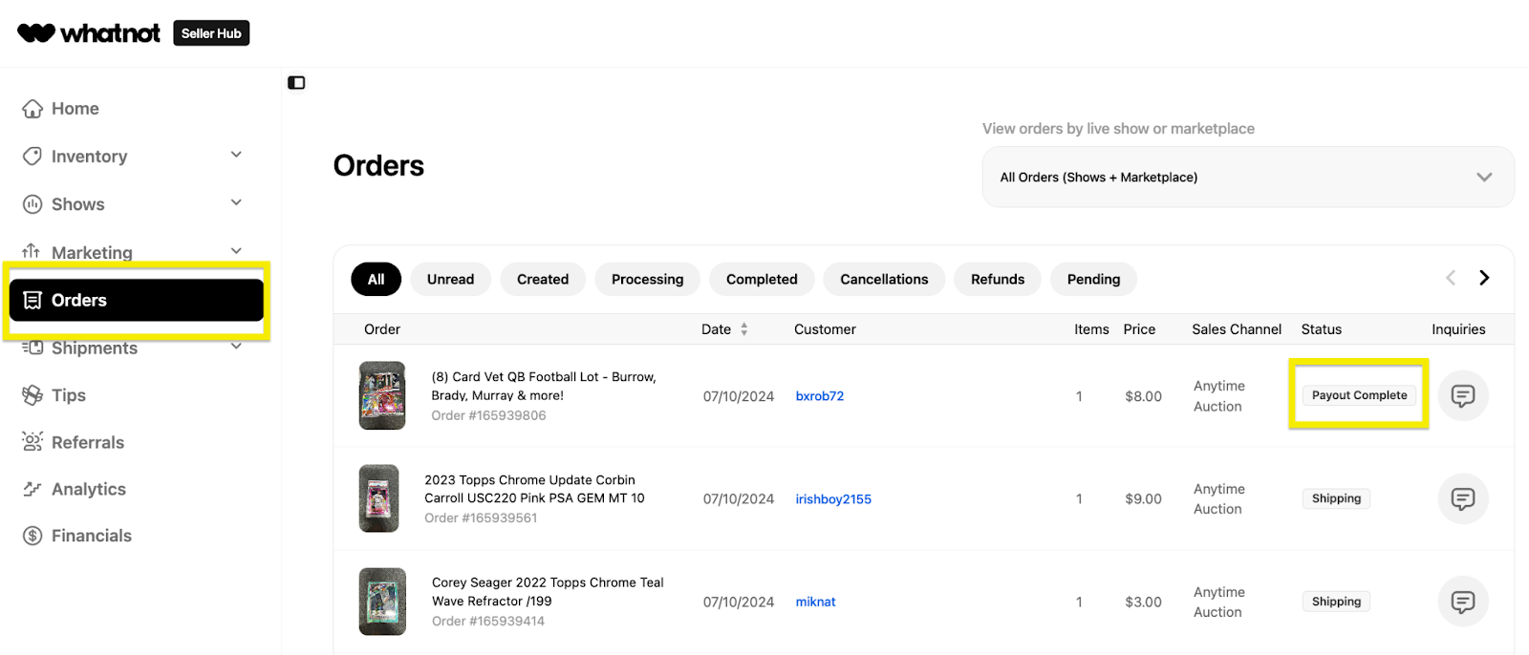Open Referrals in the sidebar
Image resolution: width=1529 pixels, height=655 pixels.
(x=87, y=442)
